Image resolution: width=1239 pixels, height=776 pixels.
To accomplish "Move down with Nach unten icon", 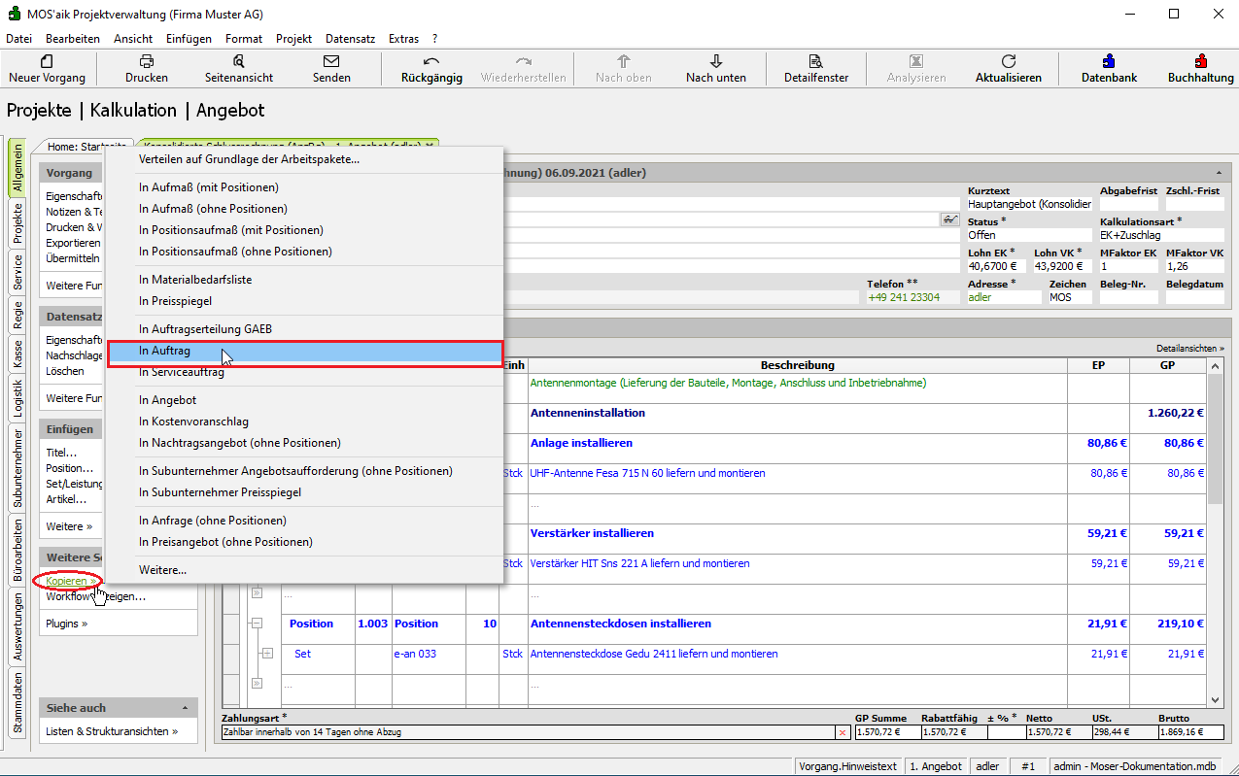I will (x=716, y=61).
